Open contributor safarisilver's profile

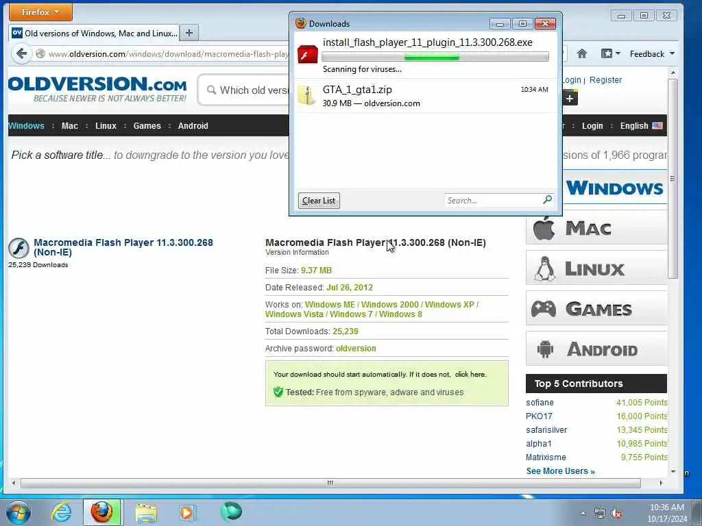point(546,430)
